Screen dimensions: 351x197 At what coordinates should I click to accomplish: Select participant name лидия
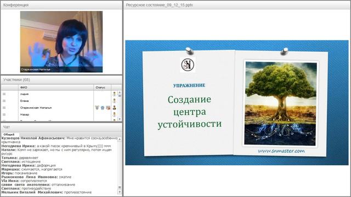[x=24, y=94]
